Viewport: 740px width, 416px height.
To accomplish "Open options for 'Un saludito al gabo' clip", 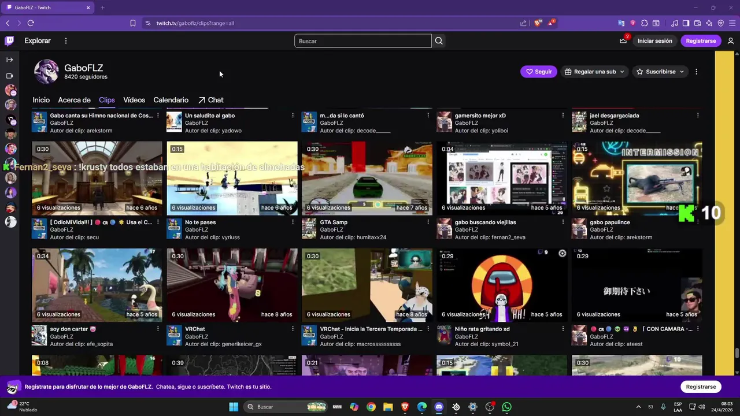I will click(x=293, y=116).
